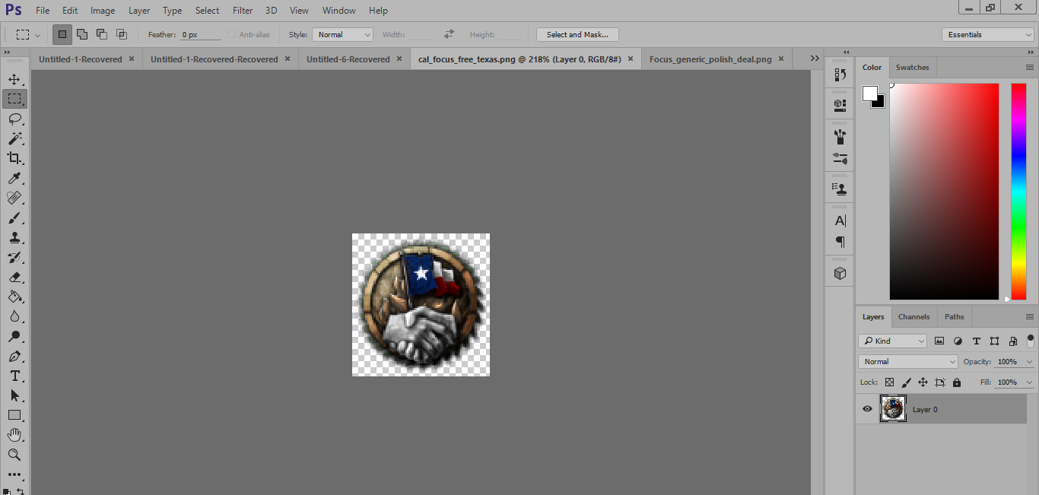This screenshot has height=495, width=1039.
Task: Open the tool preset picker arrow
Action: click(x=37, y=35)
